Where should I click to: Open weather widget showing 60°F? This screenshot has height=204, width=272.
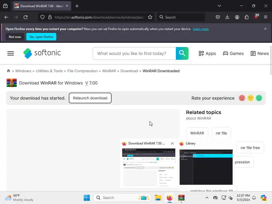[19, 198]
